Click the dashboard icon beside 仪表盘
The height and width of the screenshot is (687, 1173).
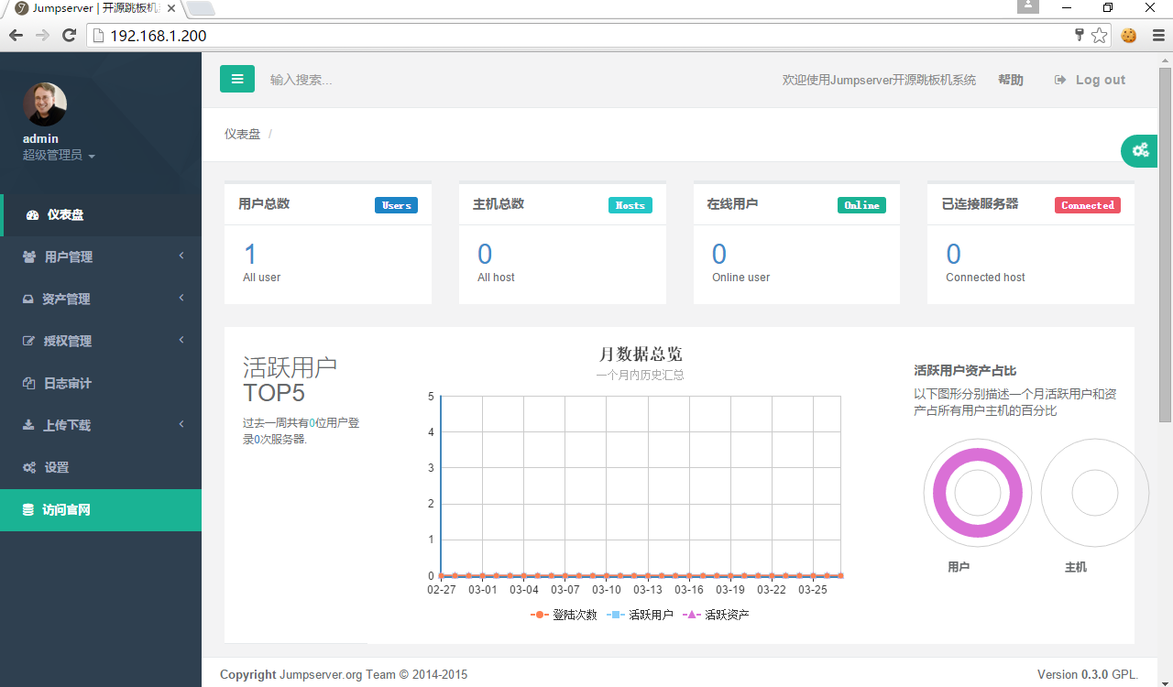[33, 215]
